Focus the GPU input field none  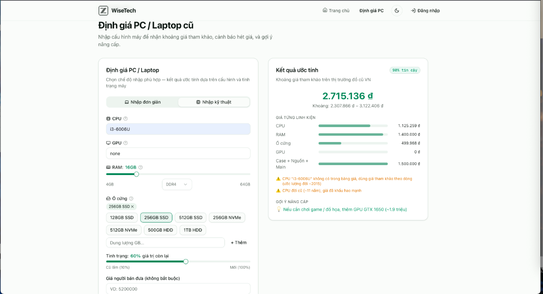[x=178, y=153]
